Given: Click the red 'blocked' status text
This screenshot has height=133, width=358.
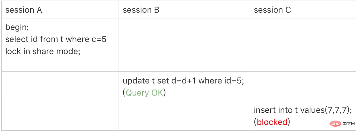Looking at the screenshot, I should point(272,122).
